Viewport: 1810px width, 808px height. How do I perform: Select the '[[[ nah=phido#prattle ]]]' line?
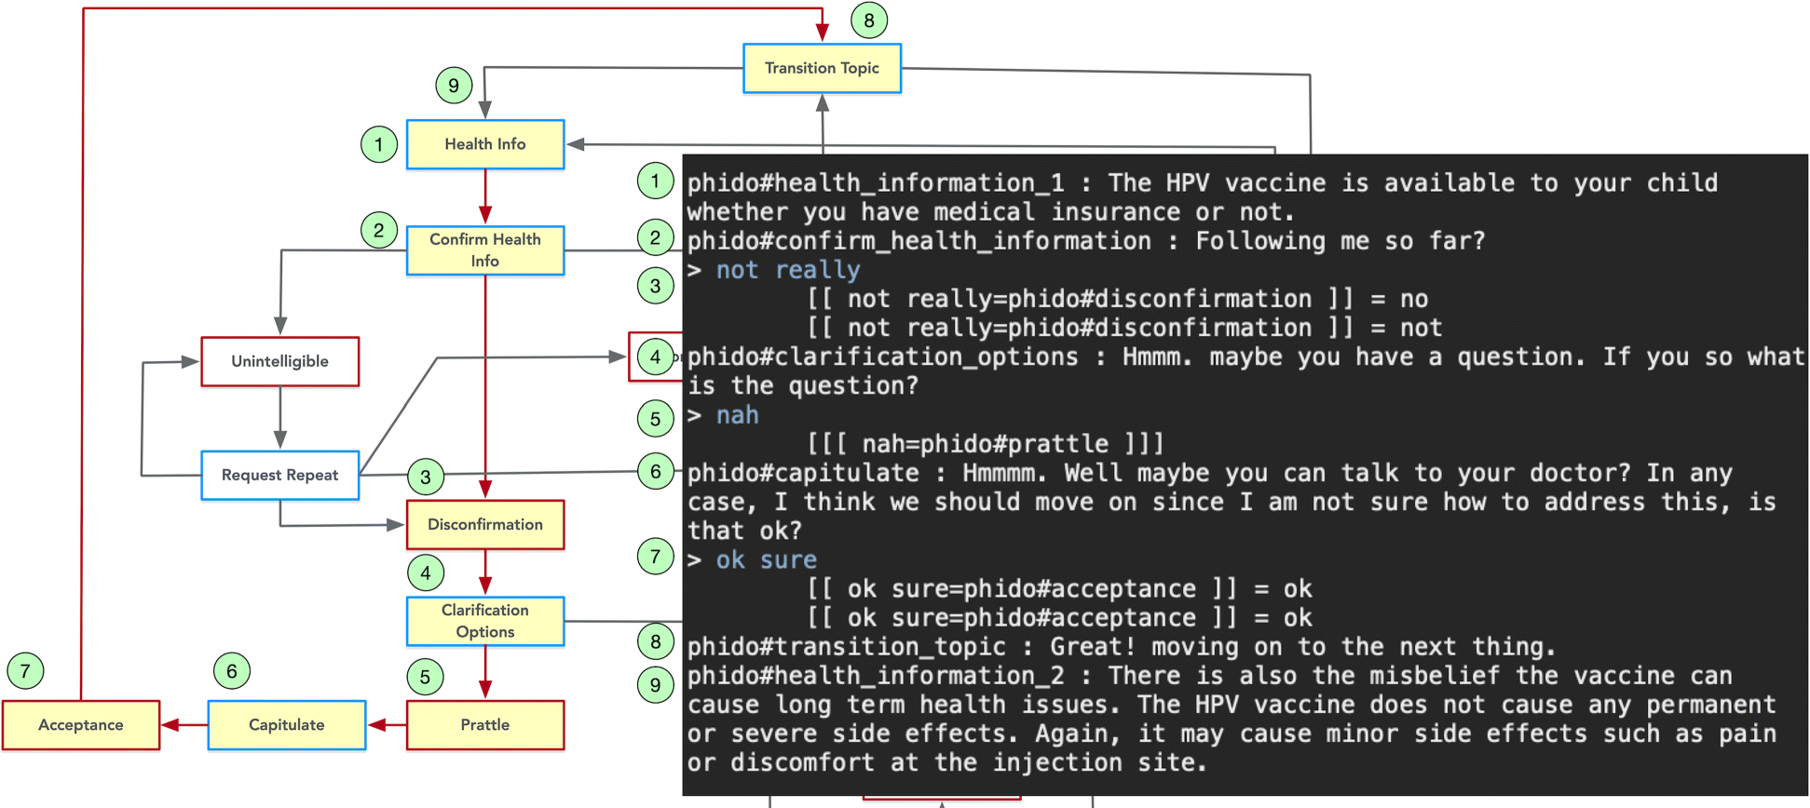pos(986,444)
